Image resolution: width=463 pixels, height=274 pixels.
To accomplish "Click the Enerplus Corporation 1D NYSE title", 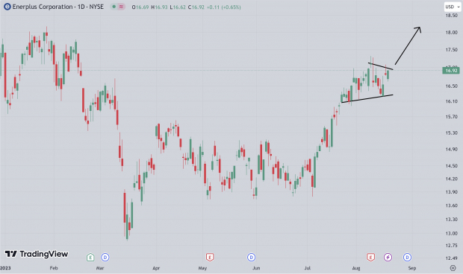I will [58, 7].
